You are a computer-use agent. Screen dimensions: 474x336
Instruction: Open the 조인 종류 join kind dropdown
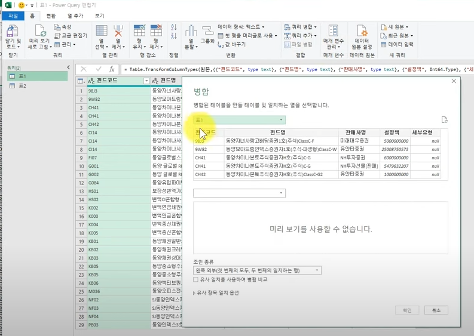(257, 270)
